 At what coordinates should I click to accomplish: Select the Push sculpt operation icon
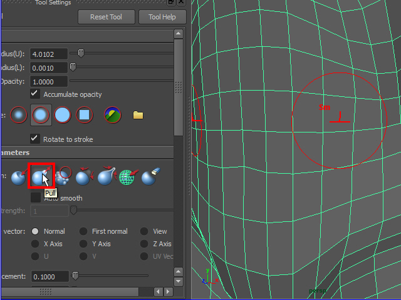19,177
